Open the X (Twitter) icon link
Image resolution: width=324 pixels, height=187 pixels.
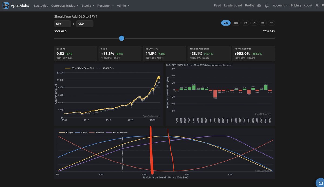click(317, 5)
